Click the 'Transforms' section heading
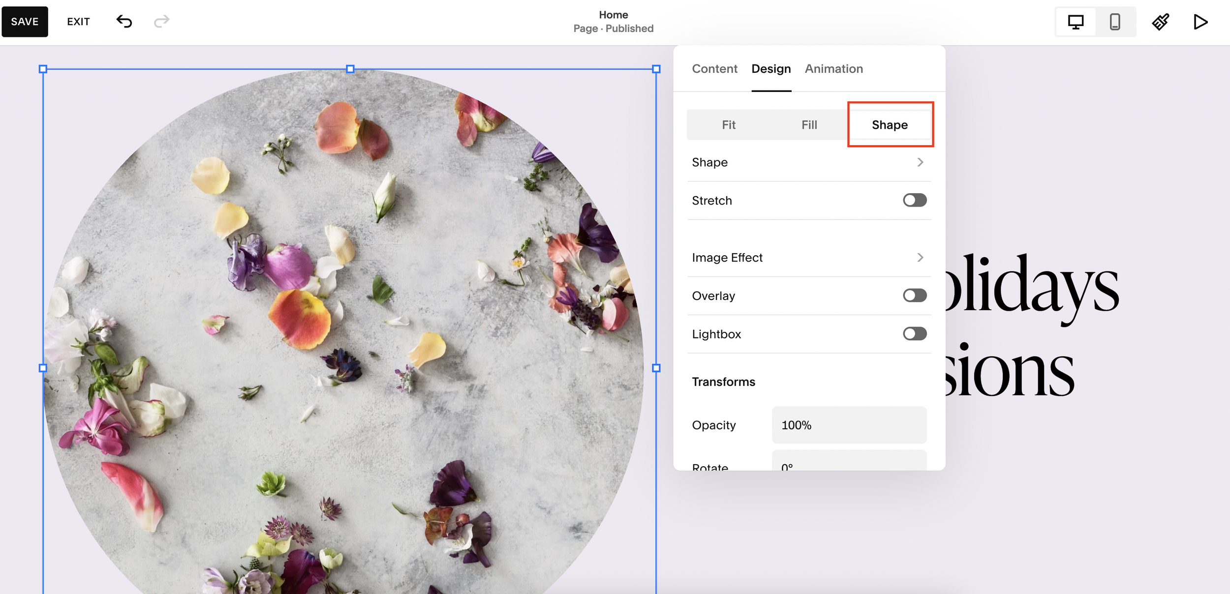Image resolution: width=1230 pixels, height=594 pixels. 723,382
